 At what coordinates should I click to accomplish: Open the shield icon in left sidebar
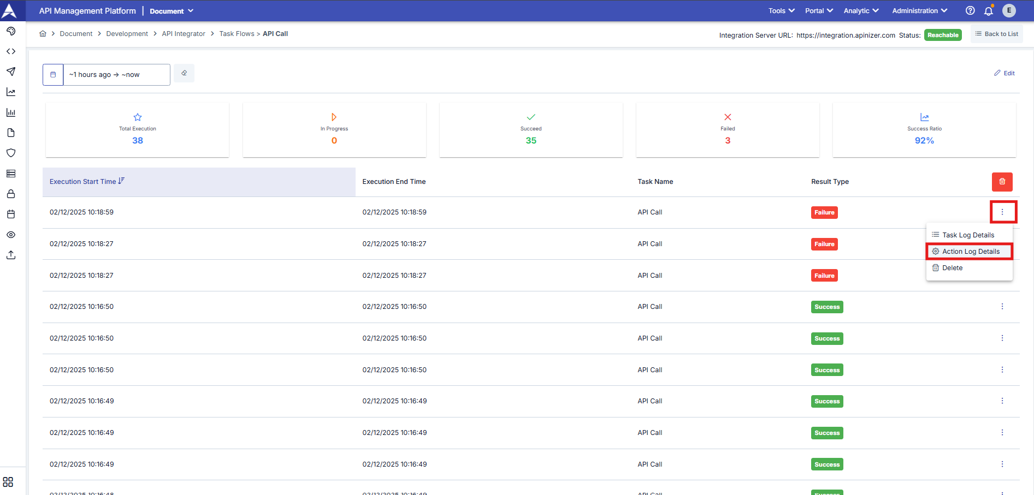[11, 153]
